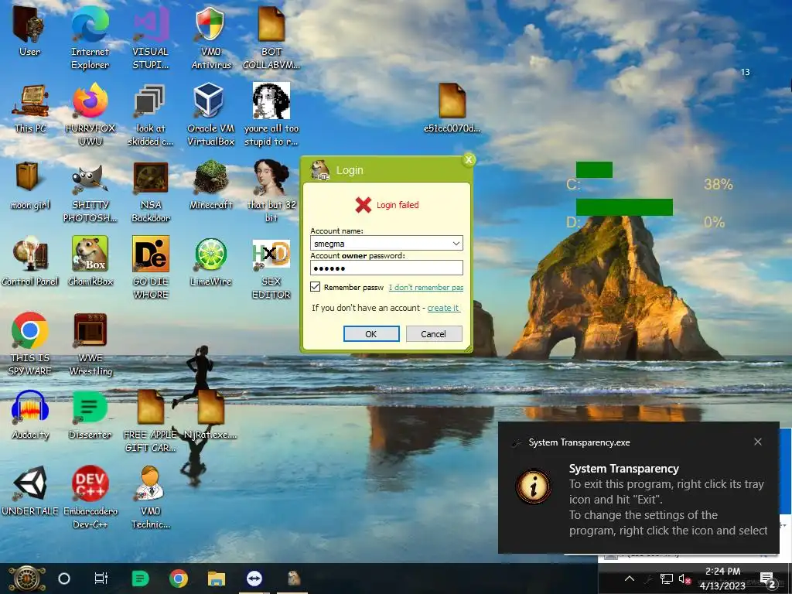Open 'I don't remember pas' link
The height and width of the screenshot is (594, 792).
(x=426, y=288)
